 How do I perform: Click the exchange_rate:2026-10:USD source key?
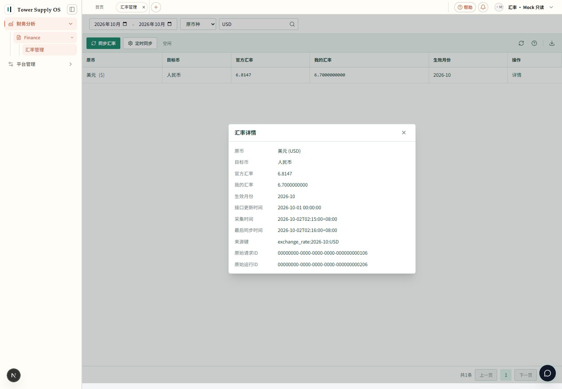point(308,242)
